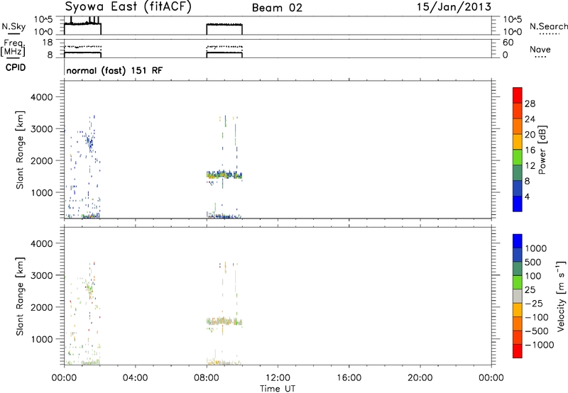
Task: Click the 'Power [dB]' colorbar label
Action: click(x=542, y=150)
